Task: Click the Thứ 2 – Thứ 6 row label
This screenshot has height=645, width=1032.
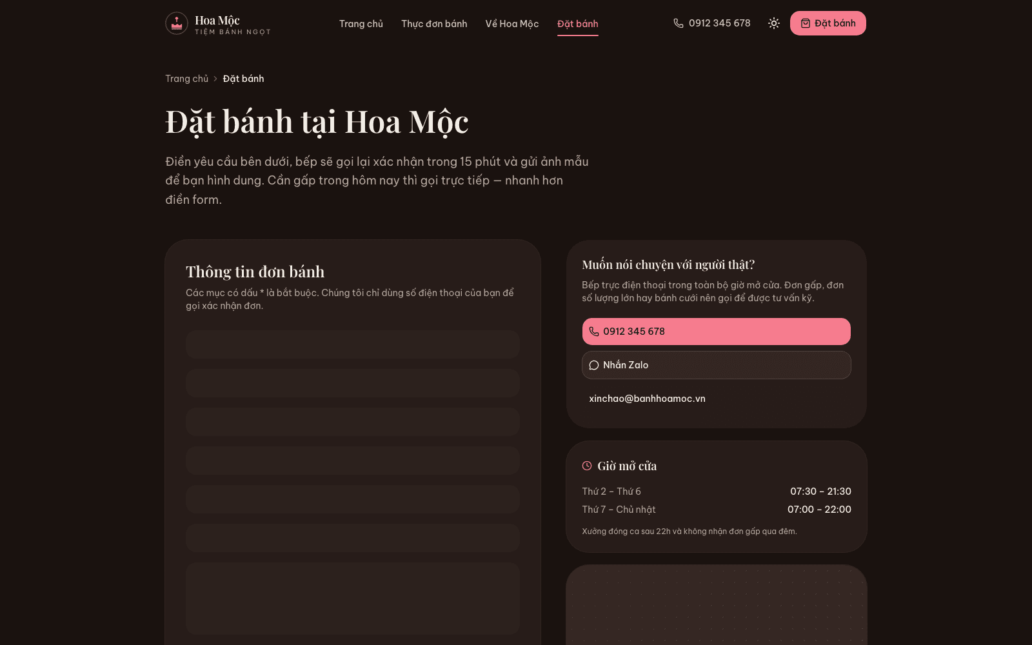Action: pyautogui.click(x=611, y=491)
